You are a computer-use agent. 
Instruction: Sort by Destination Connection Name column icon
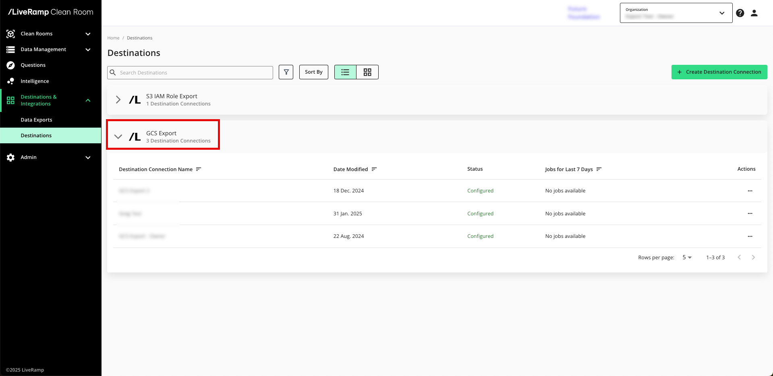(x=199, y=169)
